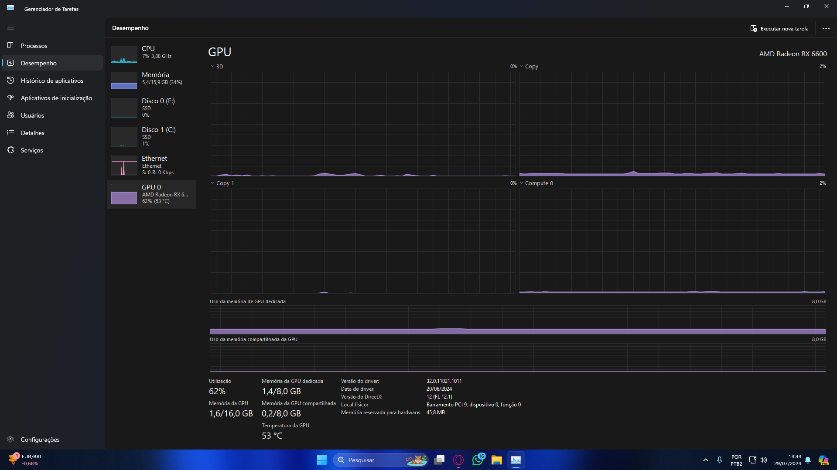Open the EUR/BRL widget on the taskbar
This screenshot has width=837, height=470.
25,460
